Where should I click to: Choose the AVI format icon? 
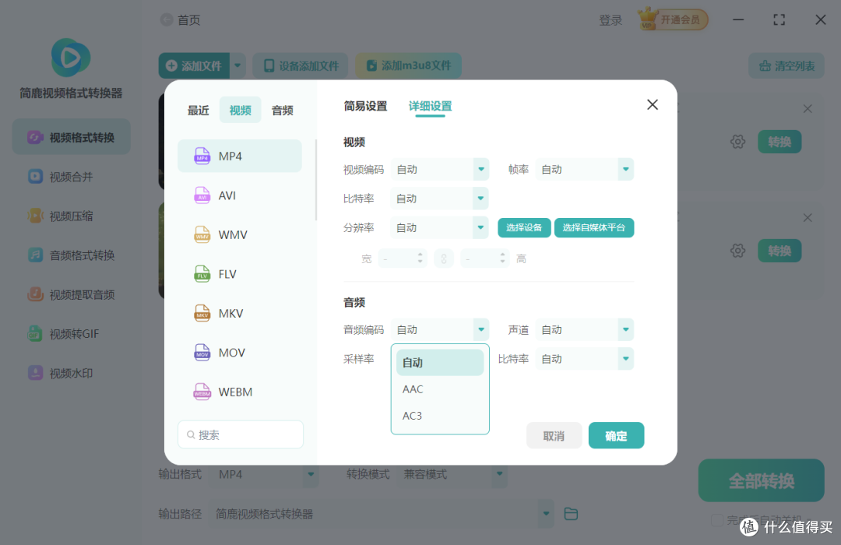tap(202, 195)
